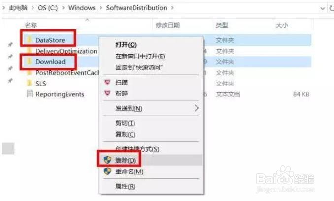Click the shield icon next to 删除(D)
Image resolution: width=334 pixels, height=201 pixels.
107,160
